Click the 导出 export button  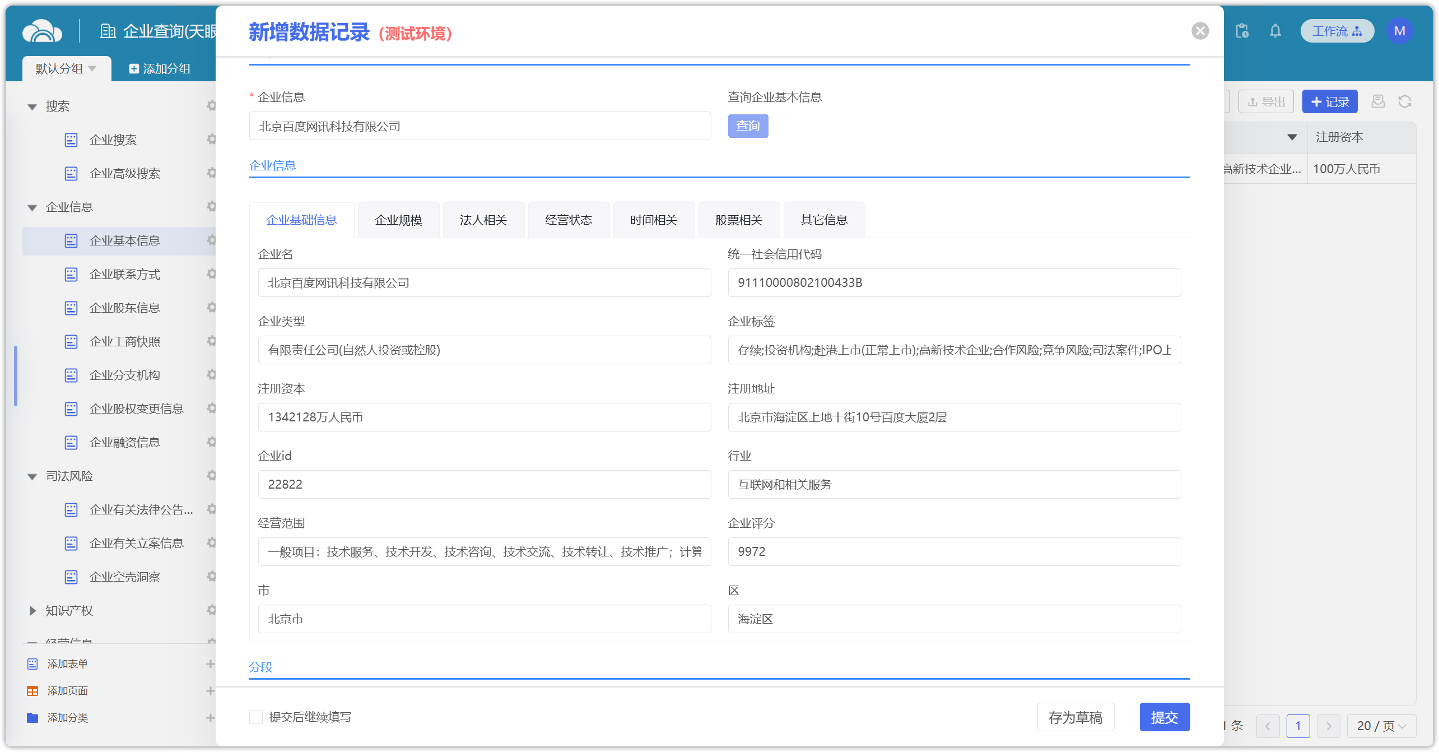point(1266,101)
